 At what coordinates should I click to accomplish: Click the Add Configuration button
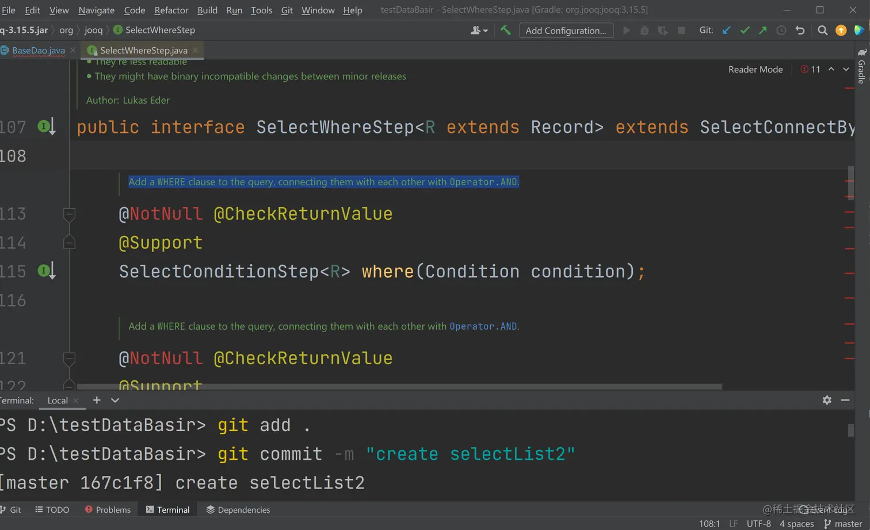pos(566,30)
